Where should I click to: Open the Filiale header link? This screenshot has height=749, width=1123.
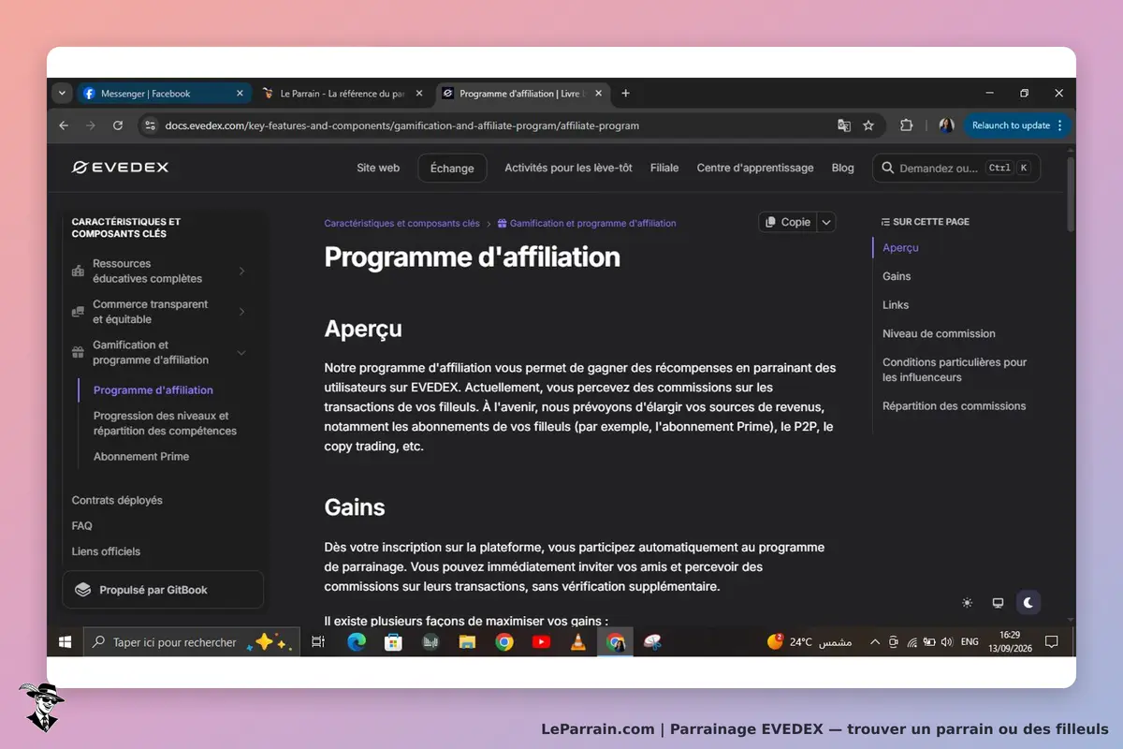664,168
